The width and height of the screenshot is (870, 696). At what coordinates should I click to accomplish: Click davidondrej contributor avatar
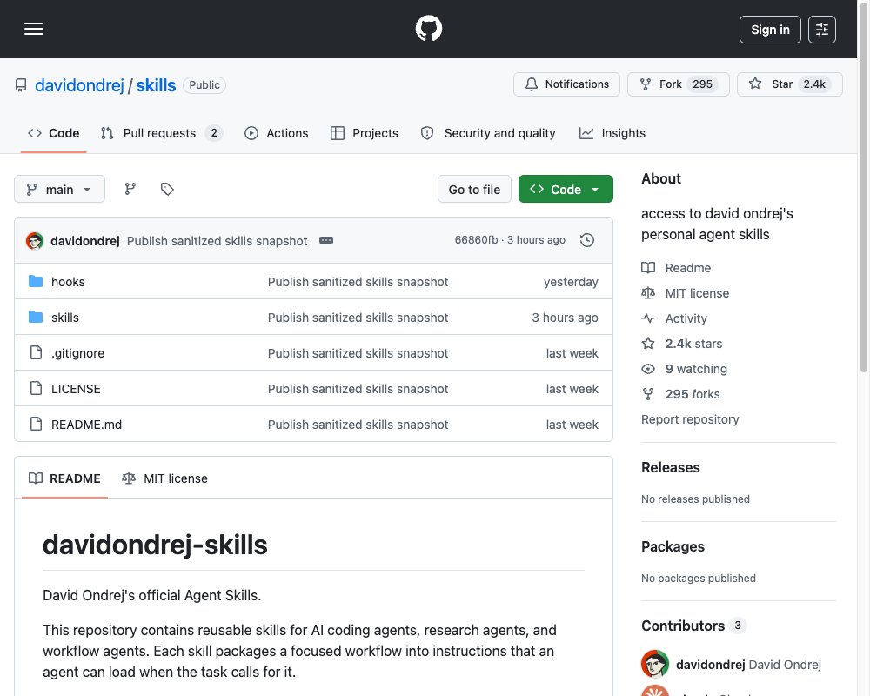point(655,664)
